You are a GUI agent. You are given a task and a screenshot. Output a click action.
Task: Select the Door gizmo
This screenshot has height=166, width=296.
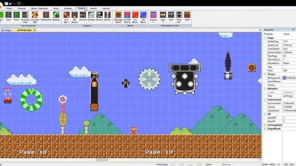pos(17,16)
